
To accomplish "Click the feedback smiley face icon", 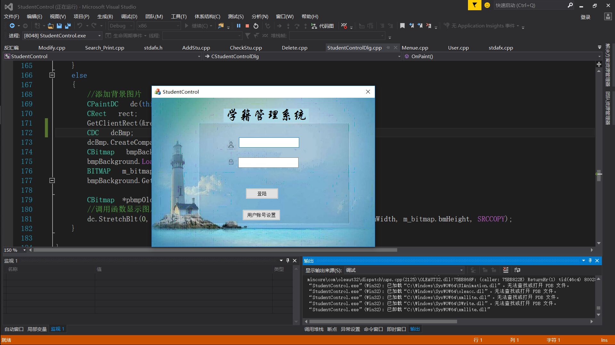I will click(487, 5).
